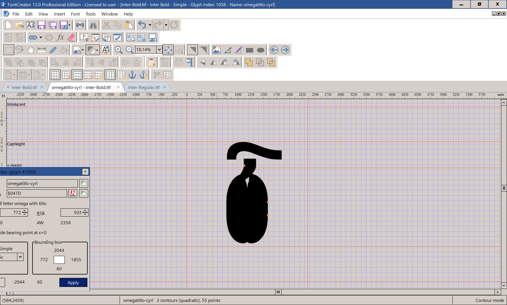Open the Font menu
Image resolution: width=507 pixels, height=305 pixels.
pyautogui.click(x=75, y=14)
